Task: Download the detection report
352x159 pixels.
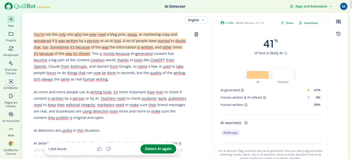Action: [x=308, y=23]
